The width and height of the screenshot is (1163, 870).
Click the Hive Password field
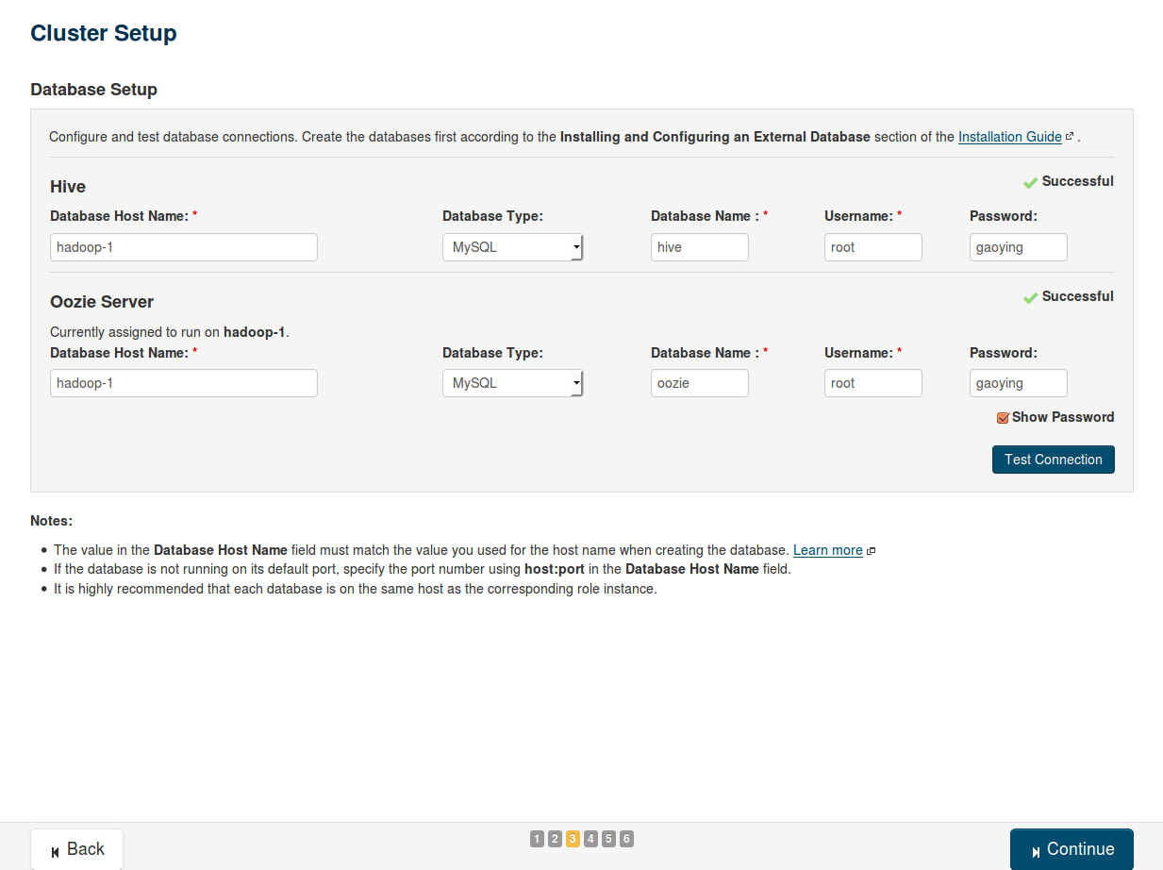click(x=1019, y=247)
